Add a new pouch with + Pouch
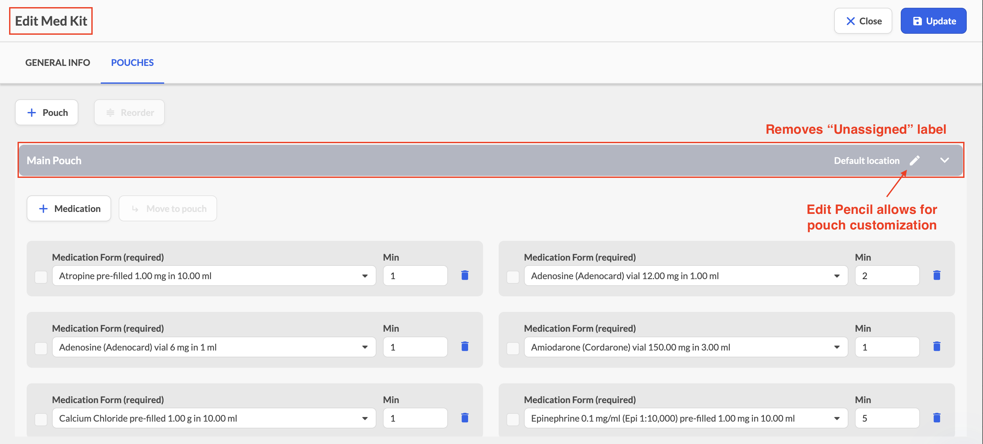The image size is (983, 444). 46,112
